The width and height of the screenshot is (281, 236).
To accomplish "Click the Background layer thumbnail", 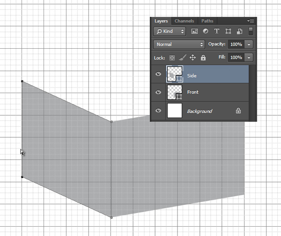I will 175,111.
